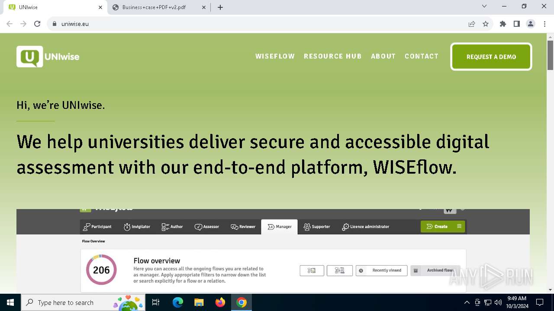Image resolution: width=554 pixels, height=311 pixels.
Task: Click the browser forward arrow
Action: 23,24
